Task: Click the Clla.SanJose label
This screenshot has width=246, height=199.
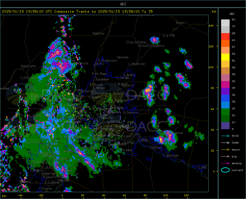Action: [136, 42]
